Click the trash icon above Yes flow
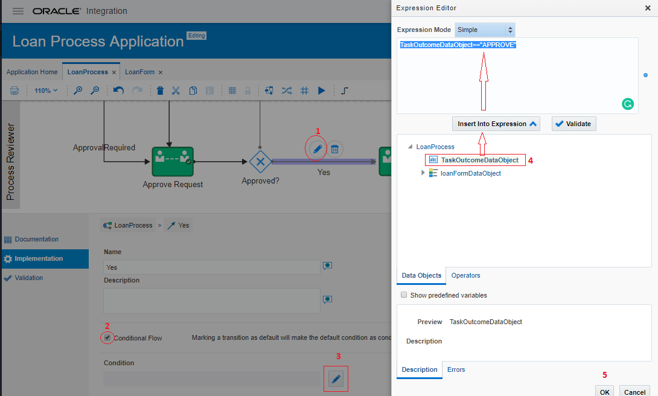The width and height of the screenshot is (658, 396). [x=335, y=149]
